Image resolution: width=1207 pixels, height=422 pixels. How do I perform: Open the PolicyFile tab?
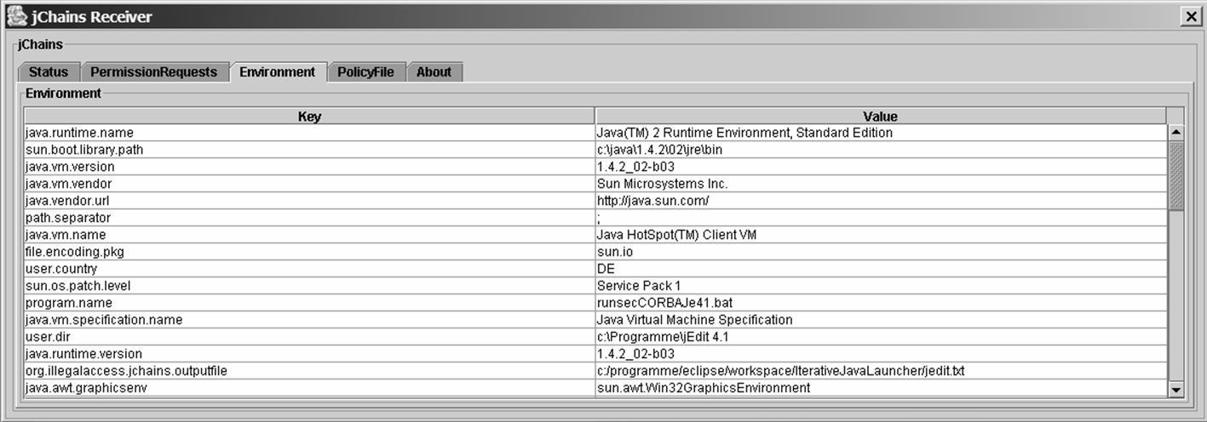tap(365, 72)
